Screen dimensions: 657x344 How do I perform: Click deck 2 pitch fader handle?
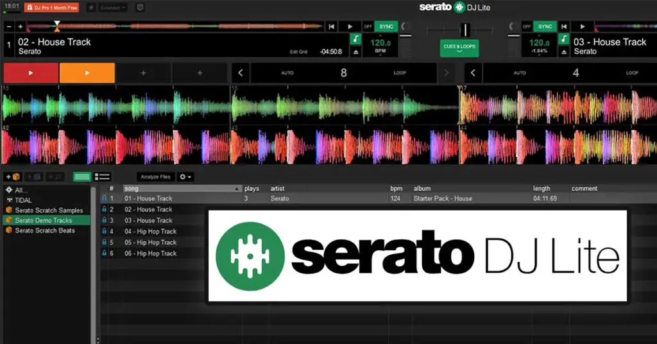514,36
